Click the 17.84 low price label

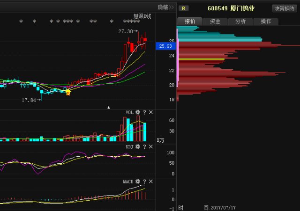coord(29,100)
